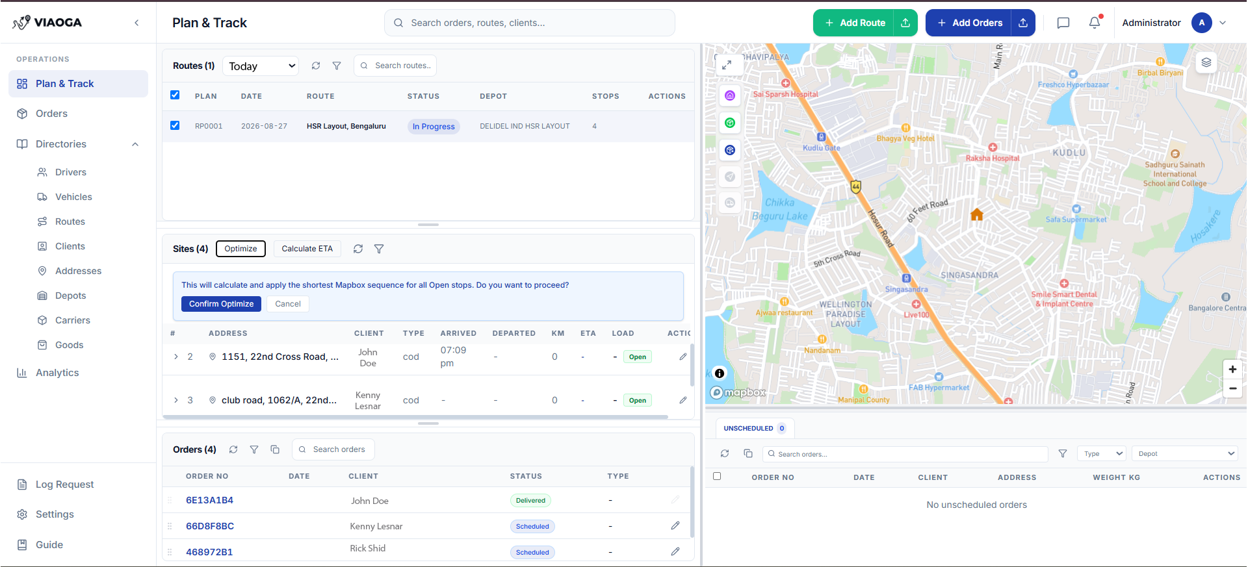
Task: Open the Type filter dropdown
Action: pyautogui.click(x=1102, y=453)
